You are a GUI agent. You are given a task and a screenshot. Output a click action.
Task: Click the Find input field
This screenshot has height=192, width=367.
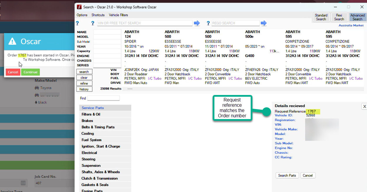[x=103, y=98]
